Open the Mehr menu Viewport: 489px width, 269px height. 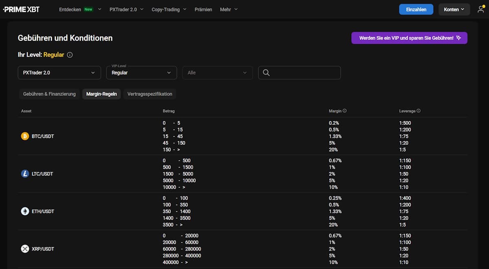point(229,9)
